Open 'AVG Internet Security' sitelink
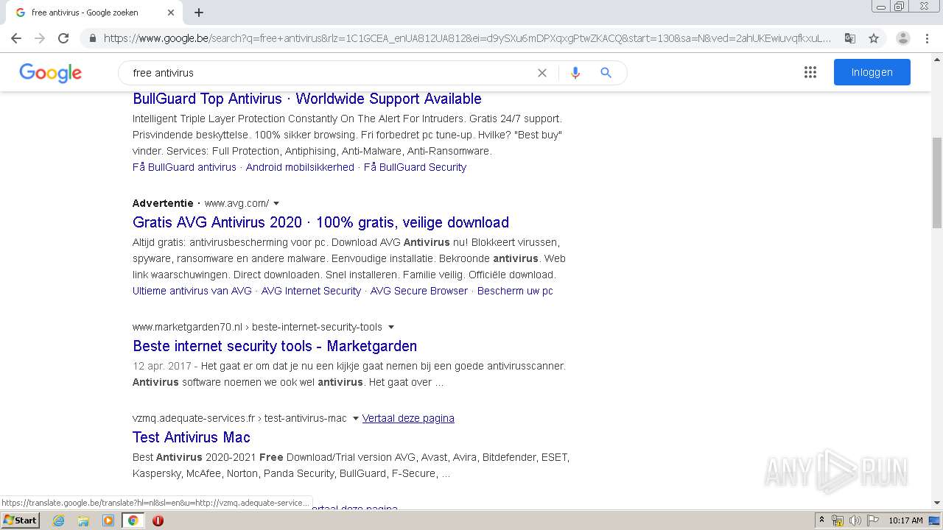The image size is (943, 530). (x=311, y=291)
